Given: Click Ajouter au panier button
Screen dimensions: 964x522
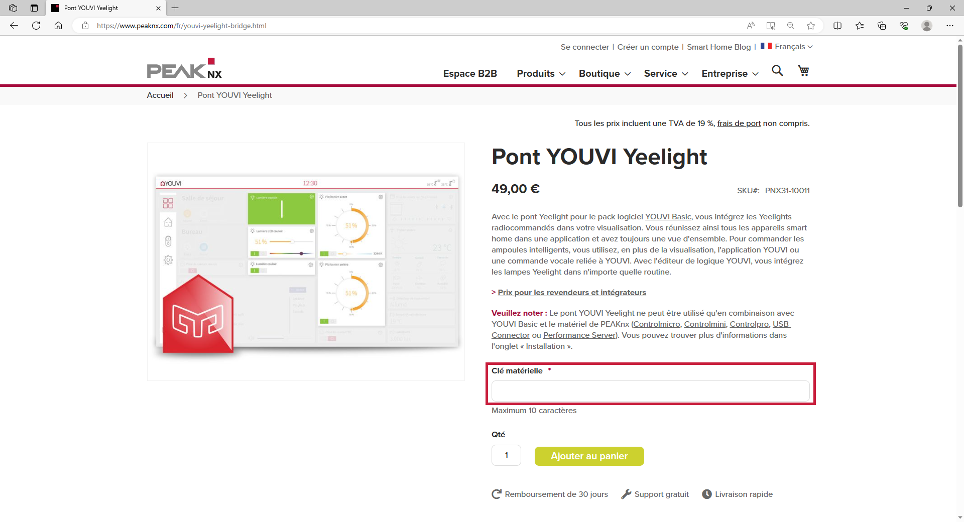Looking at the screenshot, I should click(x=589, y=456).
